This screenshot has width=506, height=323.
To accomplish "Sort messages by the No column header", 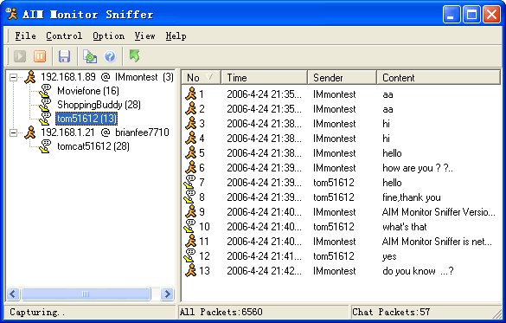I will (201, 78).
